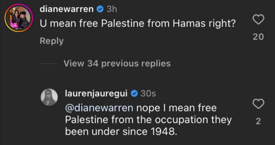Open the dianewarren username link
Image resolution: width=275 pixels, height=145 pixels.
click(x=67, y=9)
